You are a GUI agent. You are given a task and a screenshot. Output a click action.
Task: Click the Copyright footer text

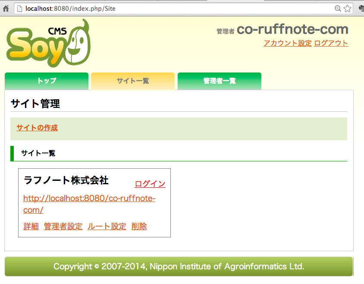pyautogui.click(x=179, y=266)
